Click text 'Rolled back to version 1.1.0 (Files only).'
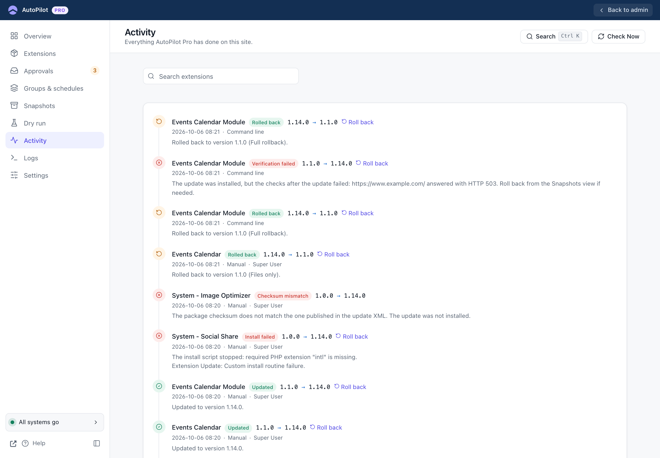This screenshot has width=660, height=458. 226,274
